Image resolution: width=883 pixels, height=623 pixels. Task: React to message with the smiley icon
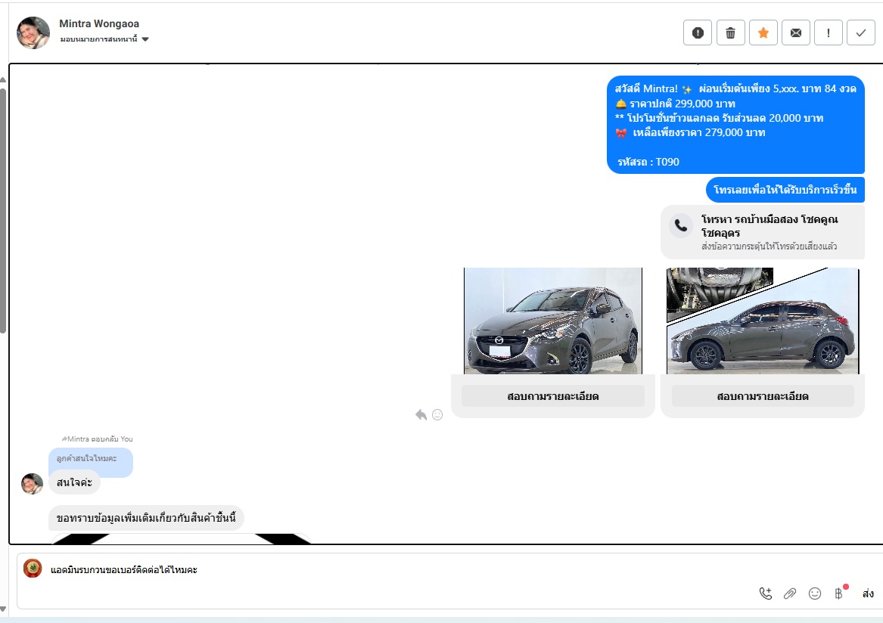click(437, 414)
